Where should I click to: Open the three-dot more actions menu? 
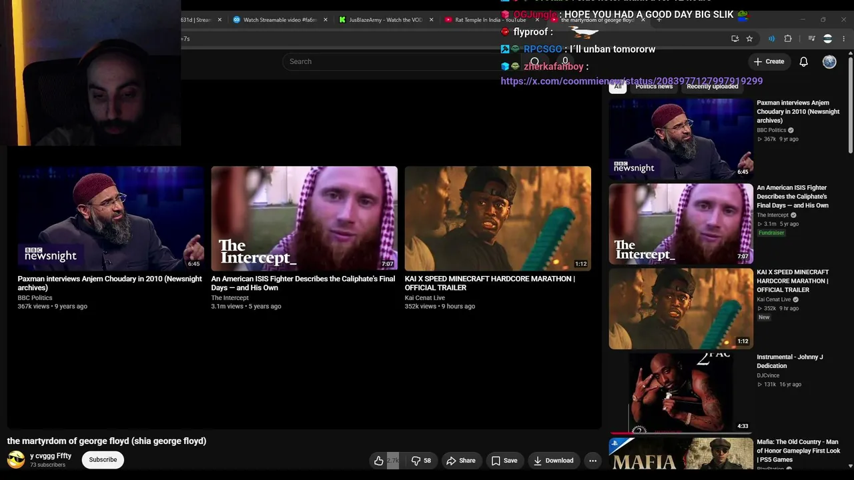tap(592, 461)
